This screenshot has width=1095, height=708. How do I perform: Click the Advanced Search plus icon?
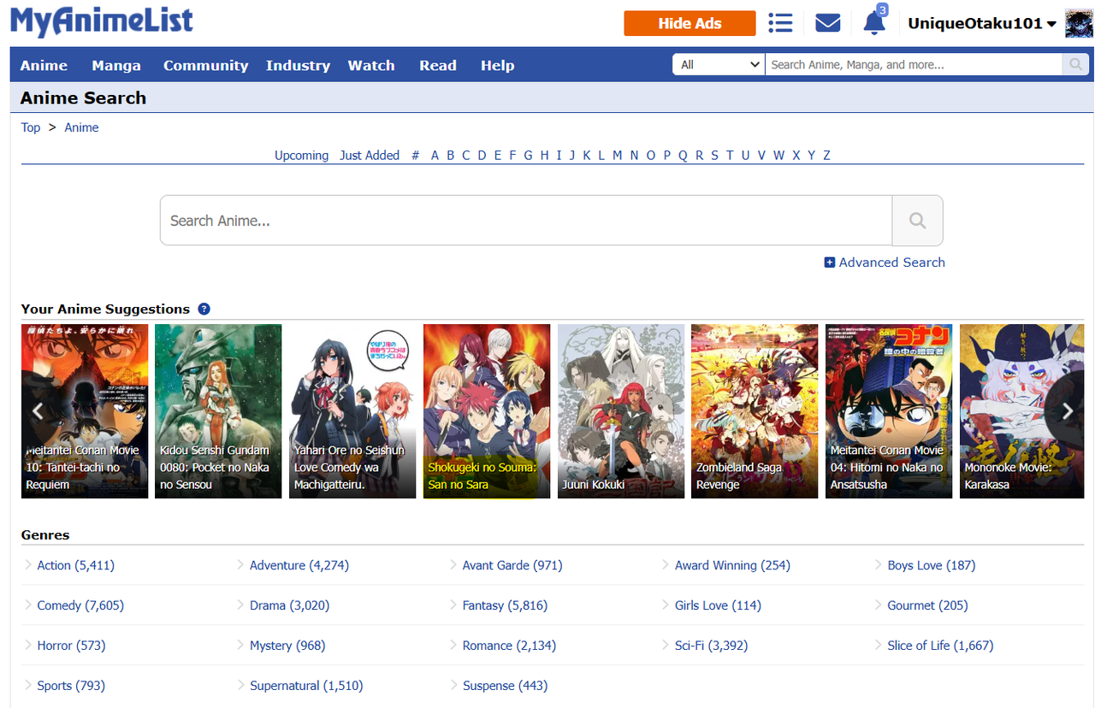click(829, 263)
